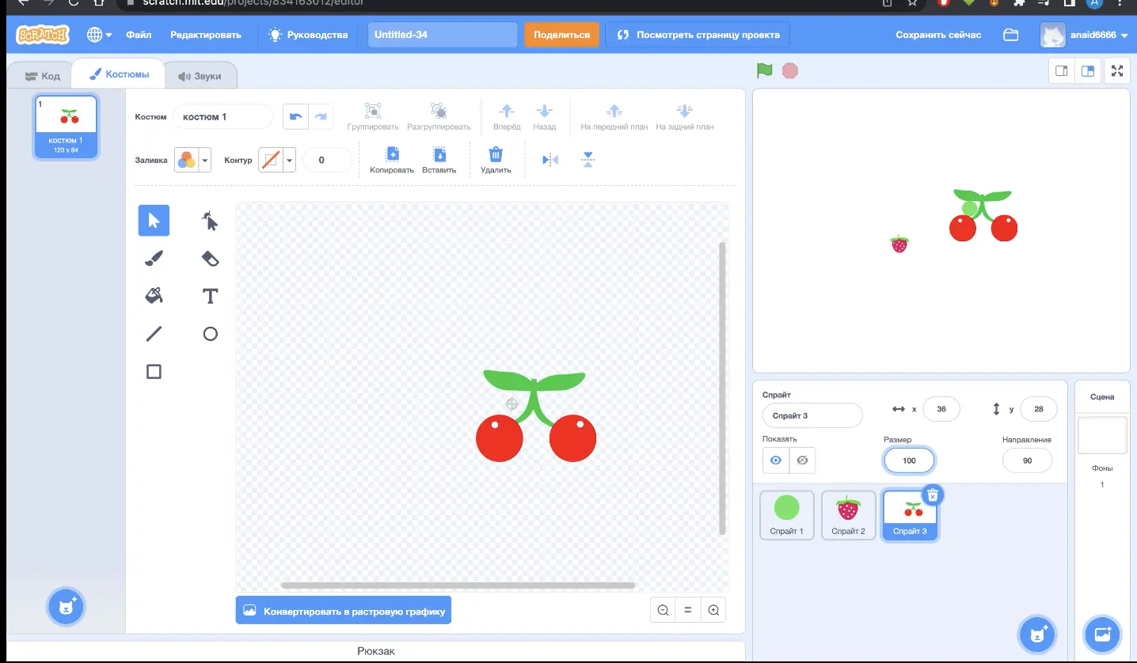The height and width of the screenshot is (663, 1137).
Task: Select the Fill bucket tool
Action: pos(154,296)
